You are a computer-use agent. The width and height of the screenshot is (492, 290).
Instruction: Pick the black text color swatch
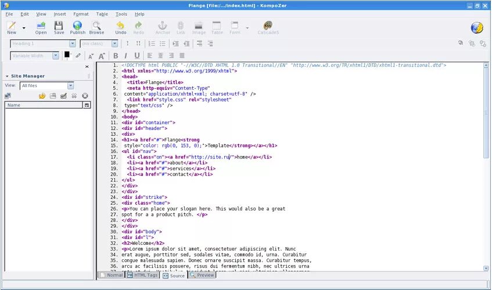click(x=67, y=55)
